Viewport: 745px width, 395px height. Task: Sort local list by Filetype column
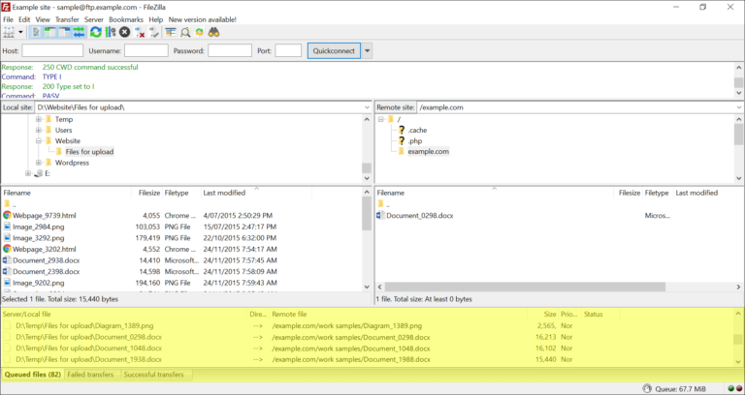(181, 193)
